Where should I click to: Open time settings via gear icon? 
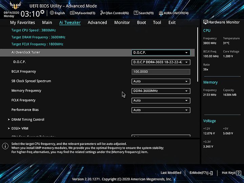coord(42,12)
